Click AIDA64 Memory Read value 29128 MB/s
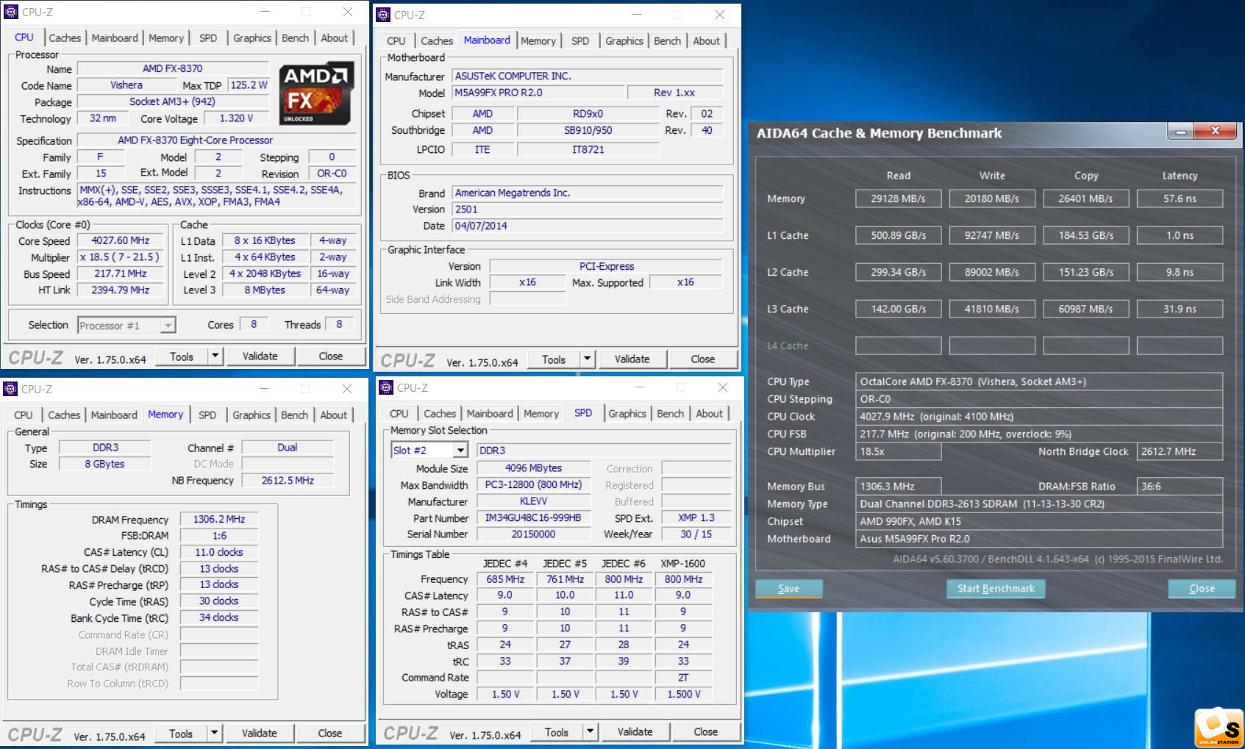 (899, 198)
